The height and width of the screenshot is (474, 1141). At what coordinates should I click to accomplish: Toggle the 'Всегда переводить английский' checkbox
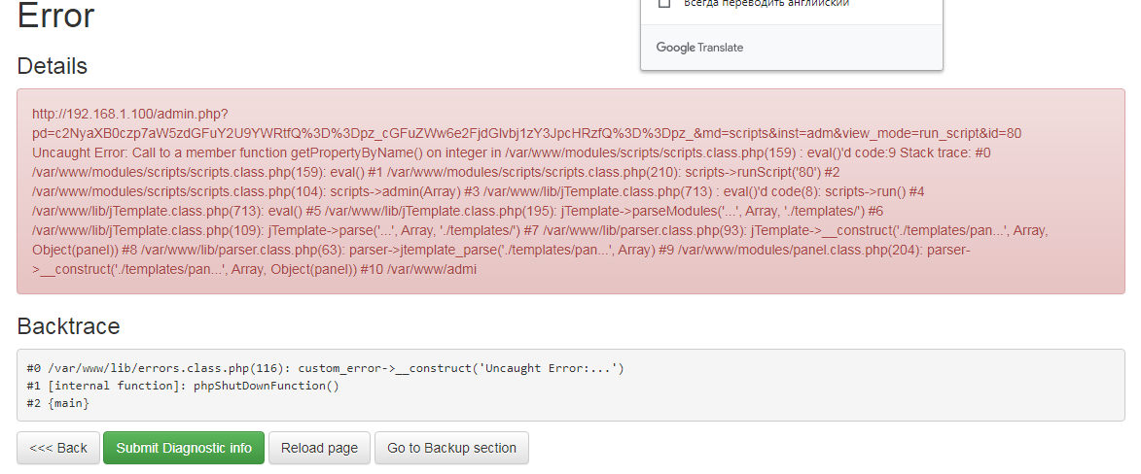(x=665, y=3)
